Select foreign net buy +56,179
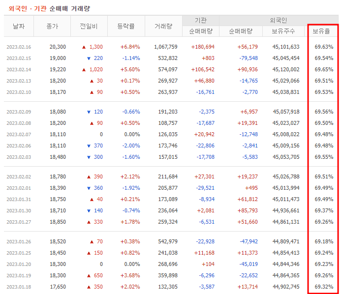 point(248,47)
